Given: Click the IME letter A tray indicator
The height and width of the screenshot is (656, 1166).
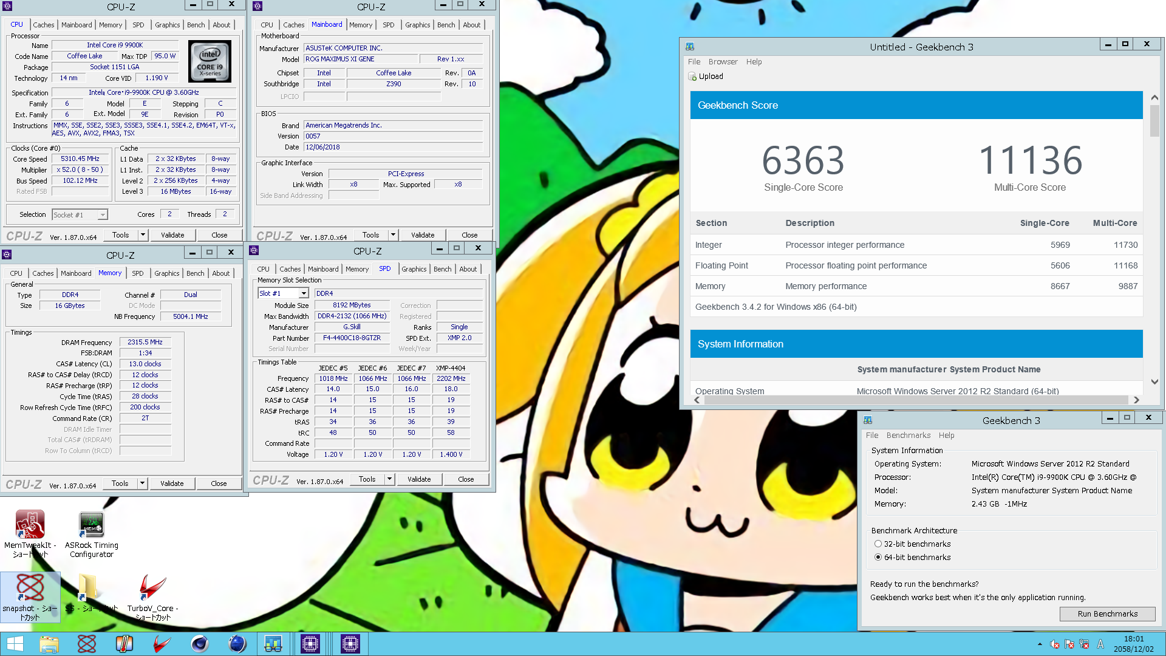Looking at the screenshot, I should pos(1100,644).
